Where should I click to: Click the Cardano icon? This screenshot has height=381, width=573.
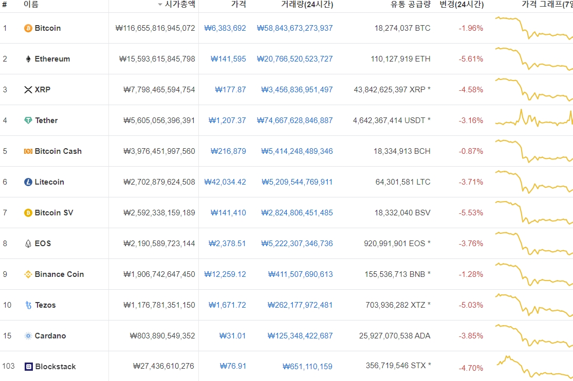coord(28,336)
